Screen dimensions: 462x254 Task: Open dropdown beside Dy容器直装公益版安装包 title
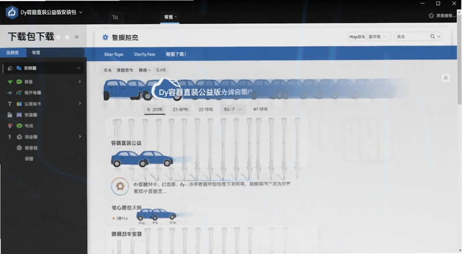(x=81, y=12)
